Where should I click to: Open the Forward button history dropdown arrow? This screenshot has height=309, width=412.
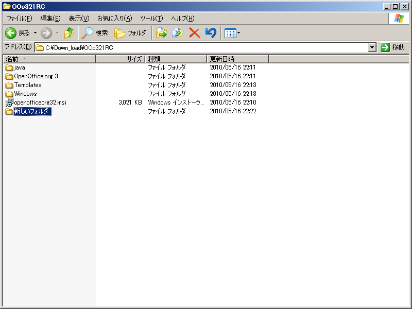58,33
